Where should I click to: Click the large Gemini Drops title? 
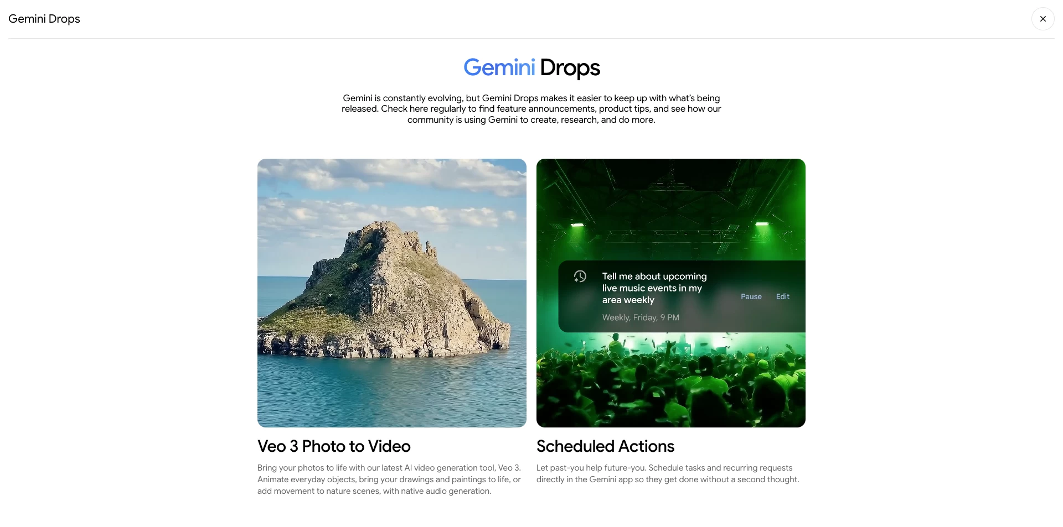click(x=531, y=67)
